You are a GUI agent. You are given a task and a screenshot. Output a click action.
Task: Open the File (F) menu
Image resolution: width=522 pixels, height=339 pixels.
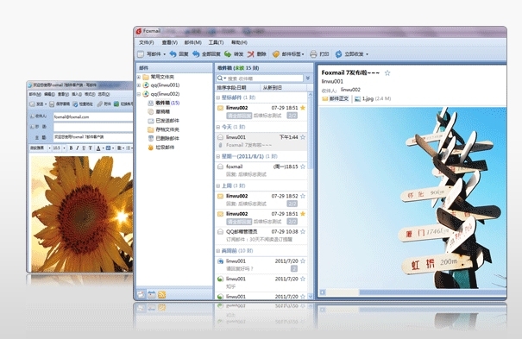[147, 42]
